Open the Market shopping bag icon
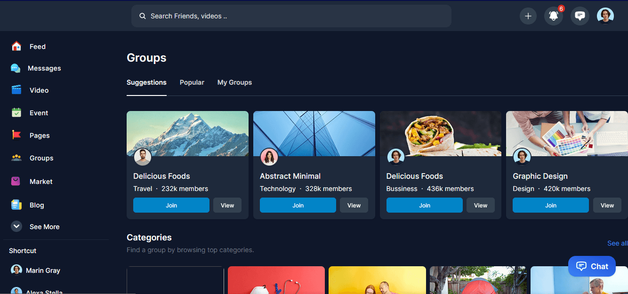628x294 pixels. pyautogui.click(x=16, y=181)
